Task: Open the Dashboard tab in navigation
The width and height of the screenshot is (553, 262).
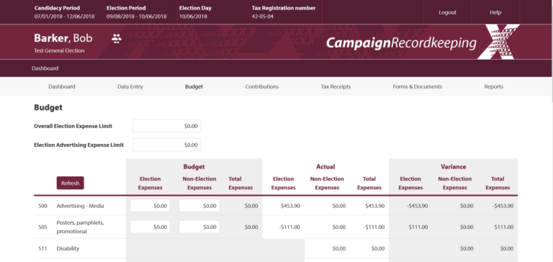Action: 62,86
